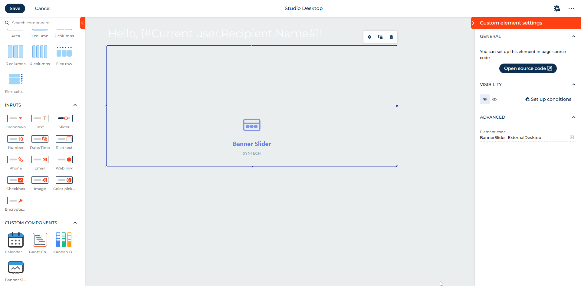Click the Search component input field

[x=42, y=23]
